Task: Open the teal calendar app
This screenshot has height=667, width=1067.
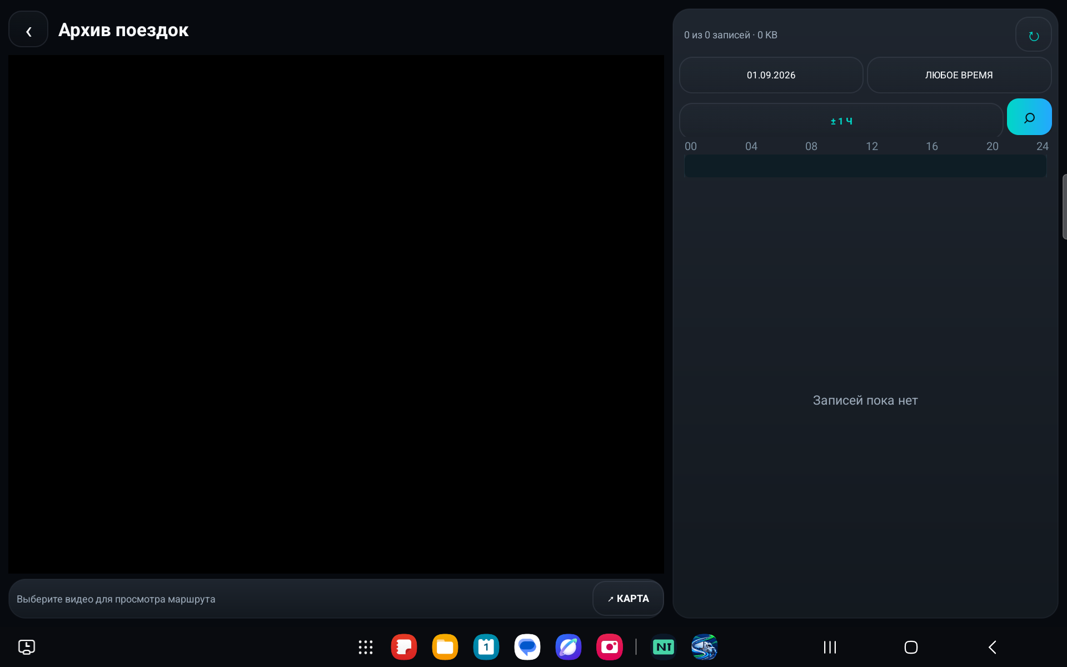Action: [486, 647]
